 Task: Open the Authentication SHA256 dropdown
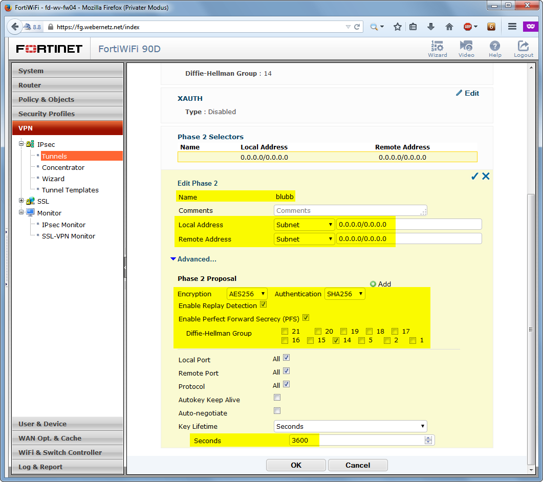[344, 294]
